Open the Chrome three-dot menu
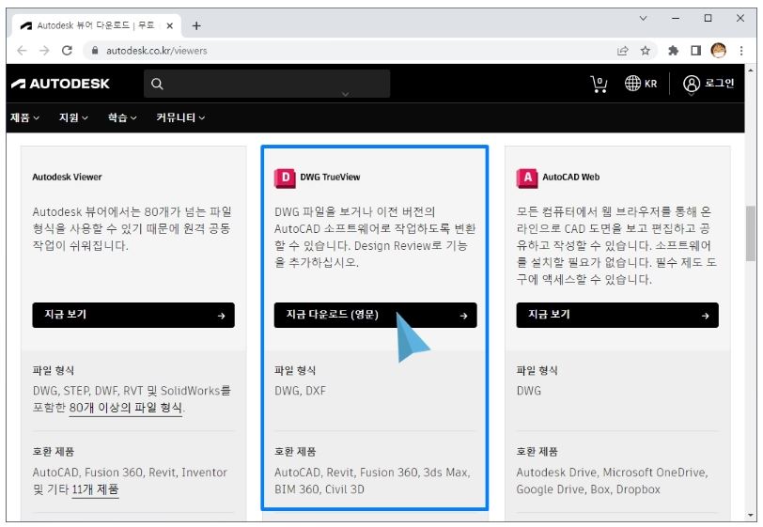The height and width of the screenshot is (527, 763). (x=741, y=51)
